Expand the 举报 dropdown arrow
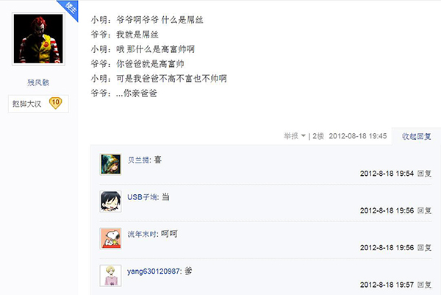The height and width of the screenshot is (295, 441). [x=303, y=136]
